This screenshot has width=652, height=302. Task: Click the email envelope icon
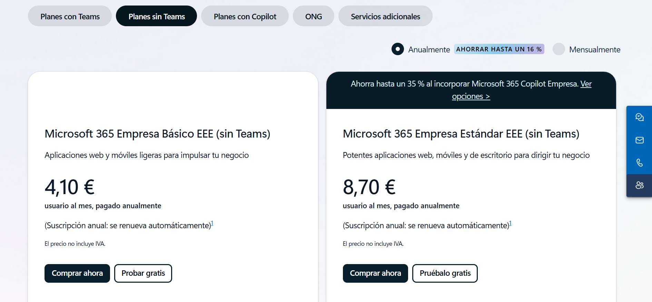click(639, 140)
